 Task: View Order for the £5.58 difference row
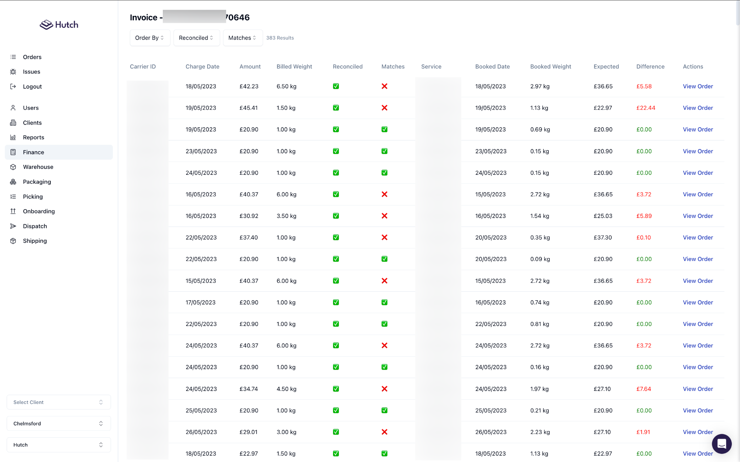click(x=697, y=86)
